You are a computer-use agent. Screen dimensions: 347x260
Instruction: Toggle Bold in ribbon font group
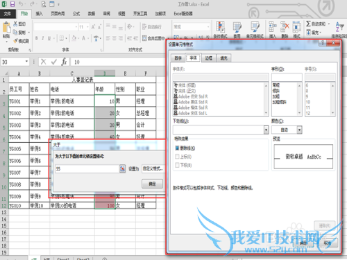(37, 38)
